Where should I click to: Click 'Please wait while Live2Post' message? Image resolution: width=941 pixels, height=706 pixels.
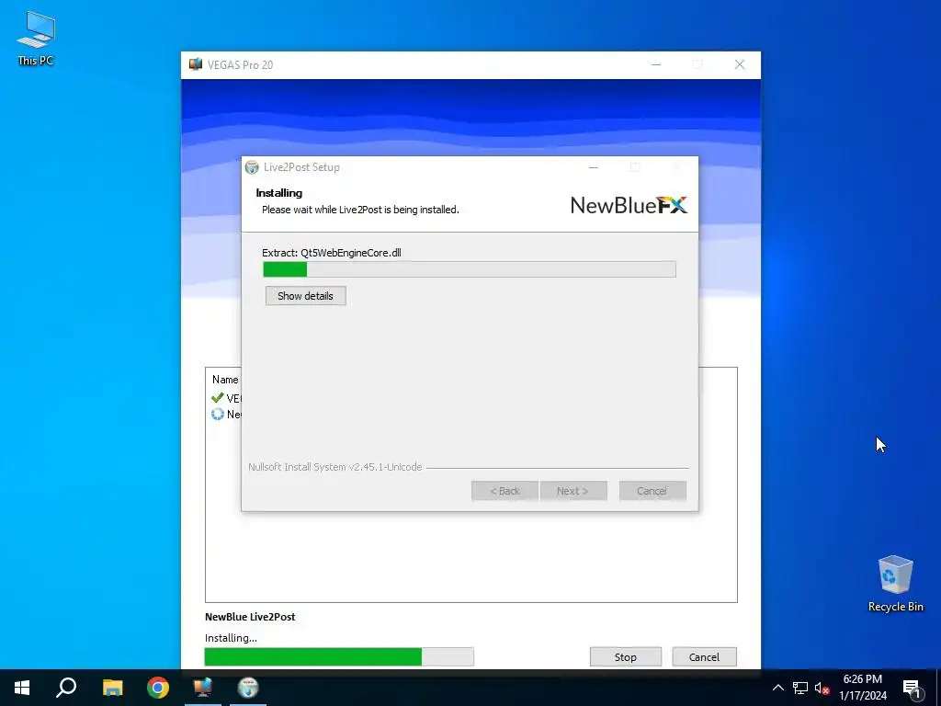click(x=360, y=210)
